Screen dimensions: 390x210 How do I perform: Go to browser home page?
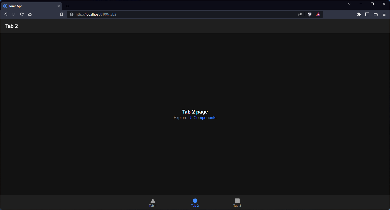(30, 14)
